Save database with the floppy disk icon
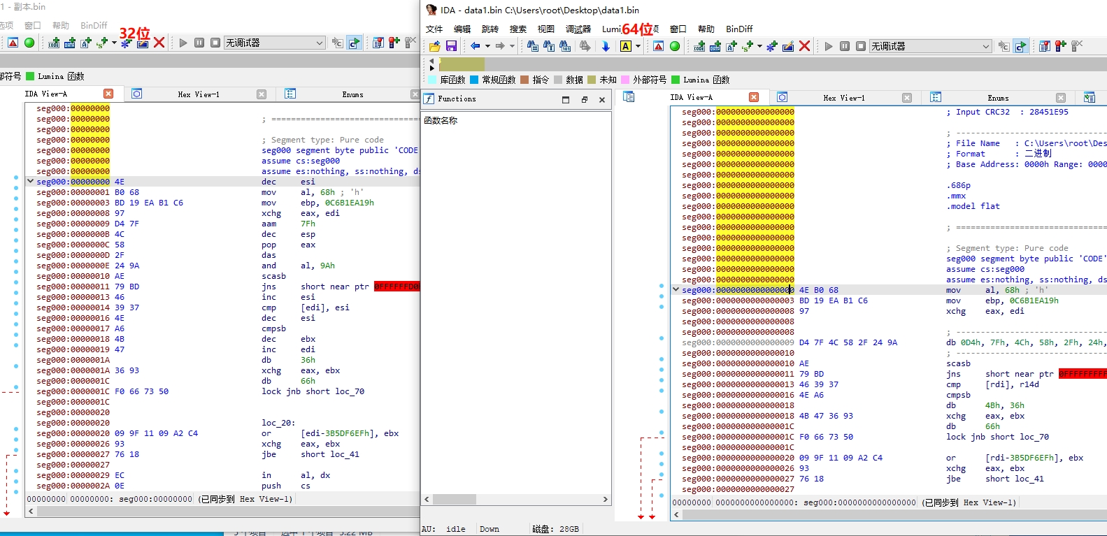This screenshot has width=1107, height=536. [x=451, y=46]
